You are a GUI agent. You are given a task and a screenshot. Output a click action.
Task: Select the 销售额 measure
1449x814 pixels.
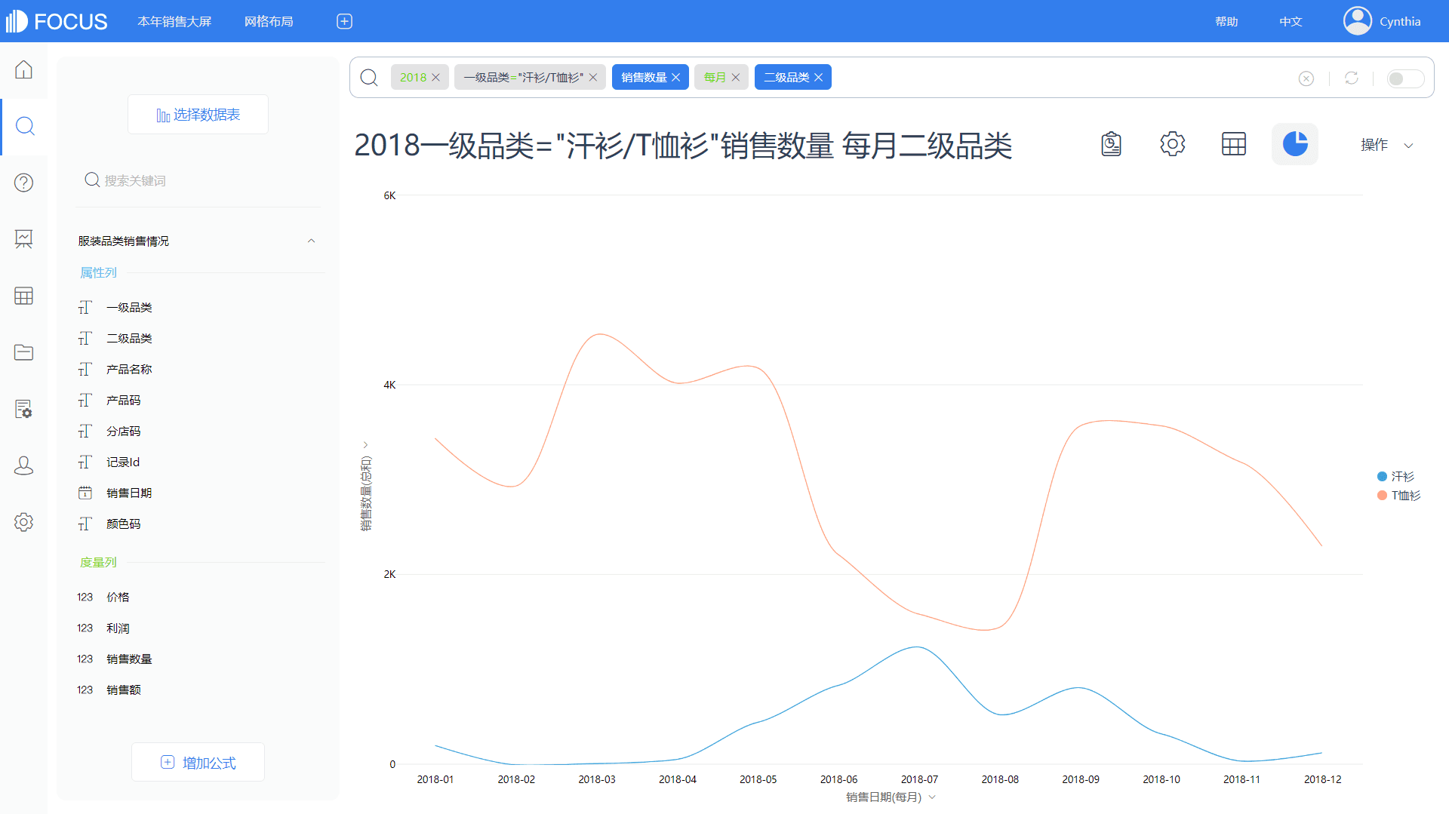(123, 690)
